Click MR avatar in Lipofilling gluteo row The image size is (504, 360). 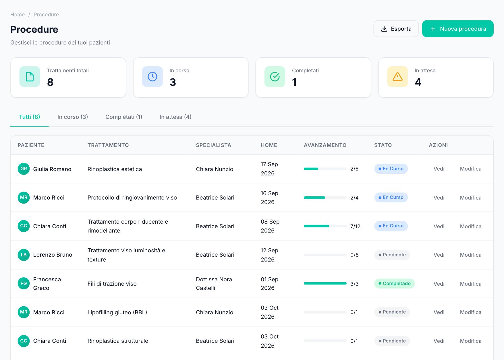(24, 312)
